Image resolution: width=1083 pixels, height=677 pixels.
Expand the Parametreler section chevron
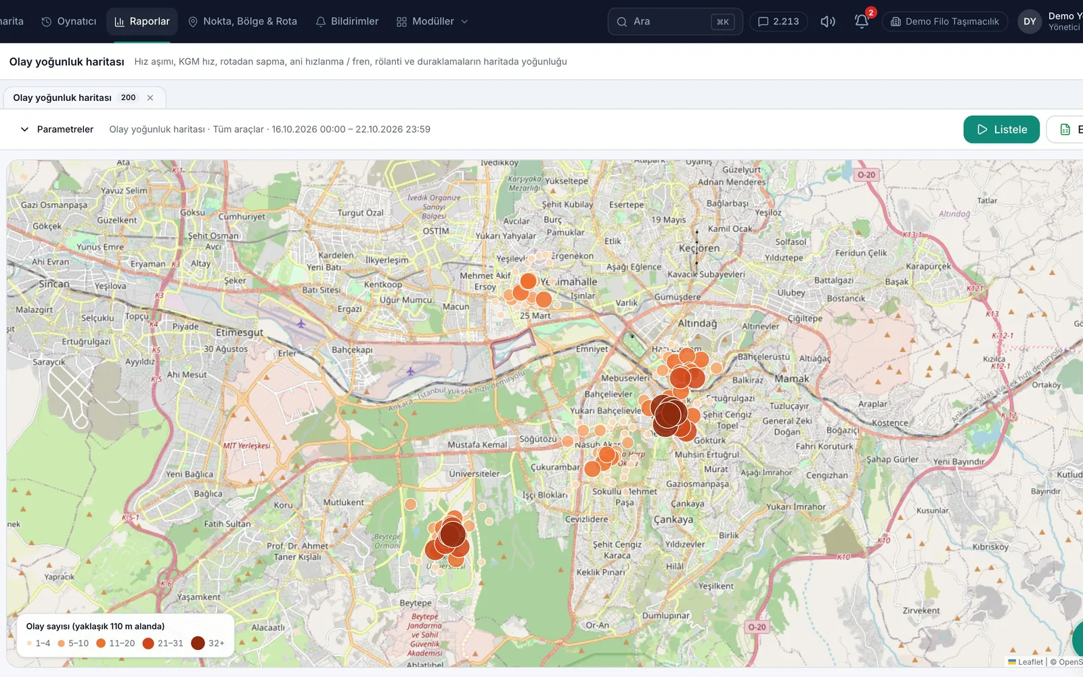pos(24,129)
